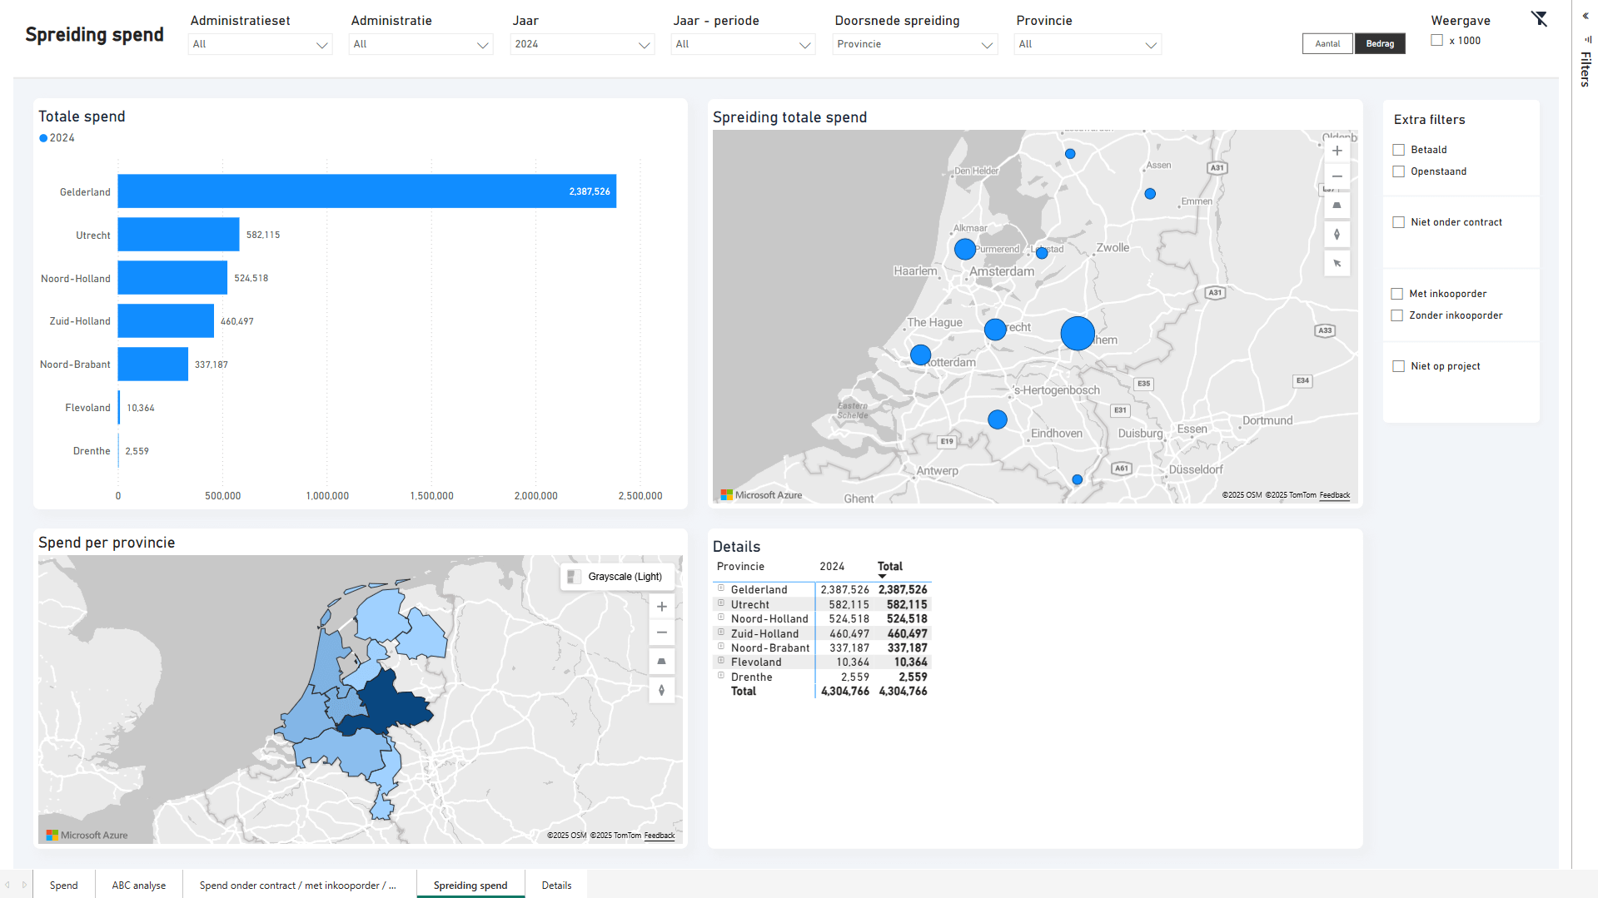
Task: Open the Details page tab
Action: click(556, 885)
